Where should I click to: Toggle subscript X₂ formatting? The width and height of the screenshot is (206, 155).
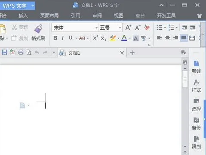[103, 38]
